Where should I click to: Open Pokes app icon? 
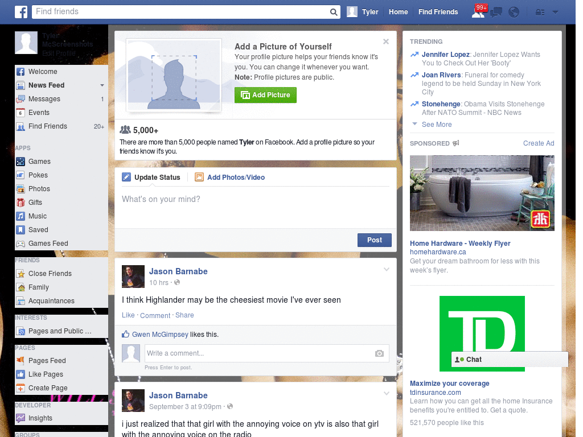coord(20,175)
